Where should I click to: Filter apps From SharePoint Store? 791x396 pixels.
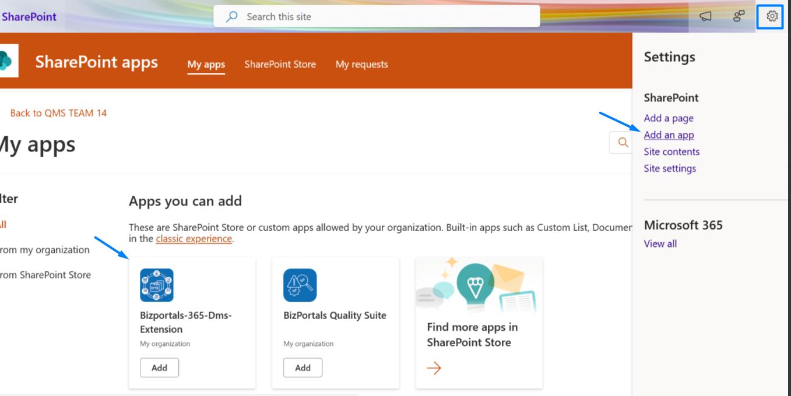[45, 275]
